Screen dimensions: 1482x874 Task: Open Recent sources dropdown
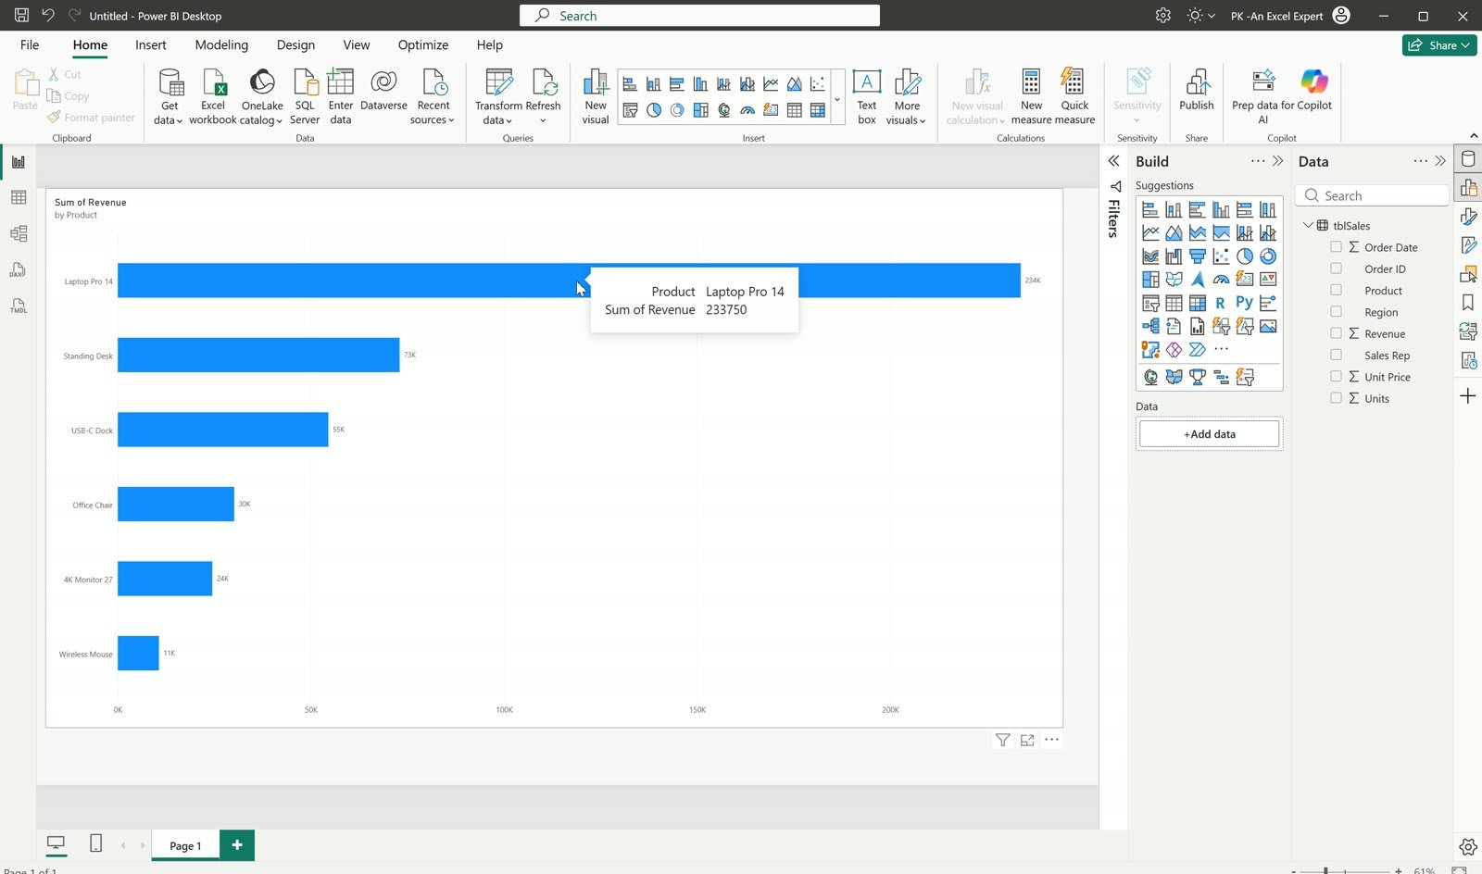coord(433,96)
